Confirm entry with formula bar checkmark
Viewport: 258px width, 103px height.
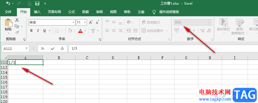(x=53, y=49)
